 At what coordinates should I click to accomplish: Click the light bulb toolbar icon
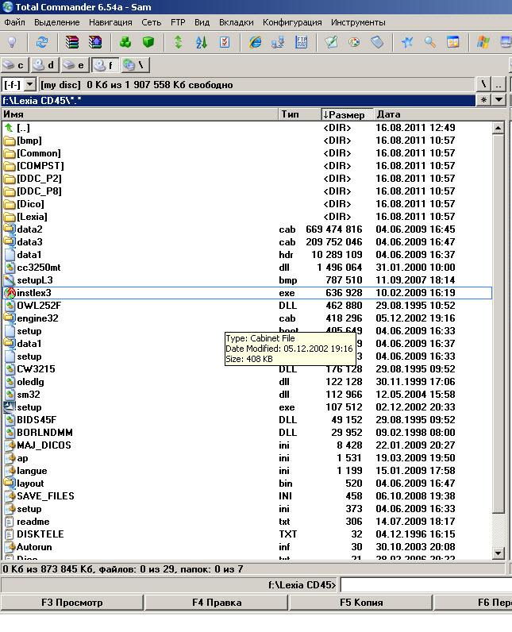pos(12,42)
